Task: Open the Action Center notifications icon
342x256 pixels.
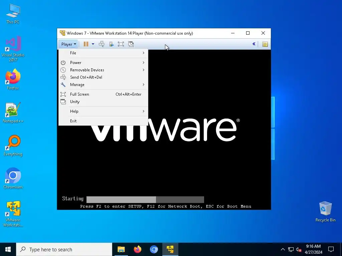Action: point(331,249)
